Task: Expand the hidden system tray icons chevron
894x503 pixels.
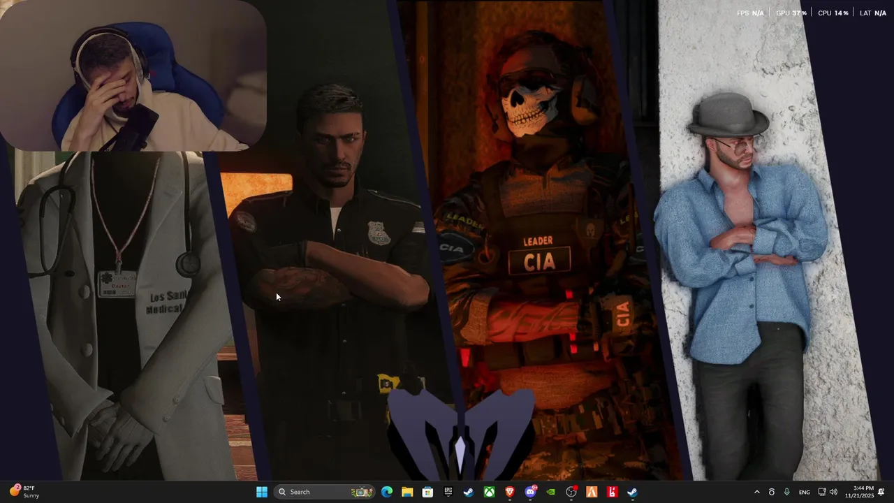Action: click(756, 492)
